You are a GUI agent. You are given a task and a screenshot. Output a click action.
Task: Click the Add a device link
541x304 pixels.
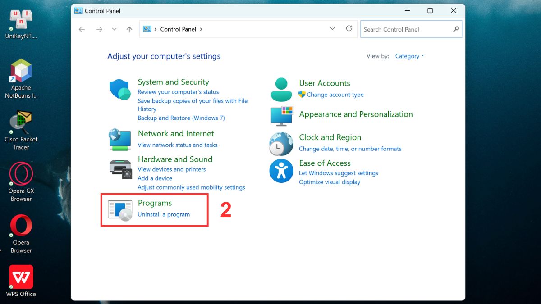(x=155, y=178)
